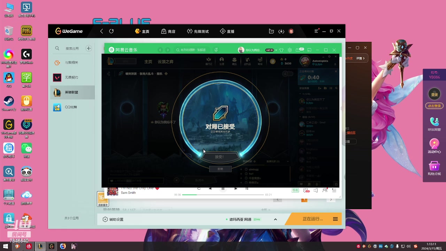Open WeGame 先锋测试 tab

point(198,31)
